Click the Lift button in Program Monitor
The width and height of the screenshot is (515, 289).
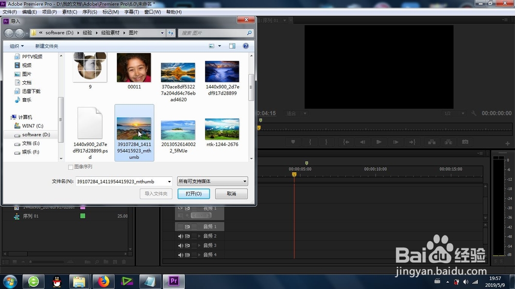point(432,142)
